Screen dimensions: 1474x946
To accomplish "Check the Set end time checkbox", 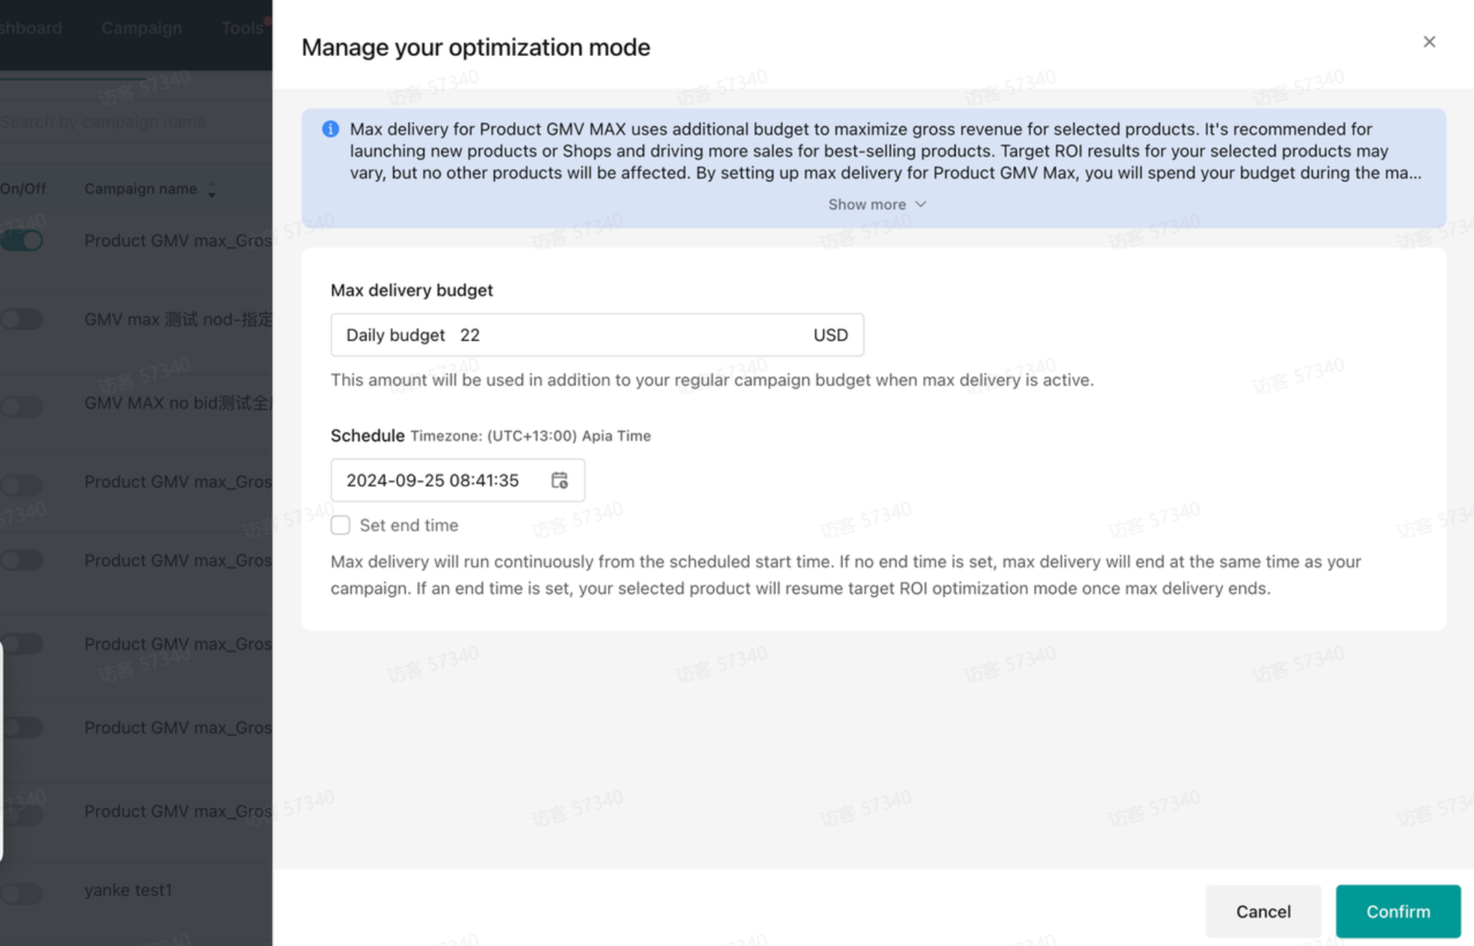I will tap(341, 525).
